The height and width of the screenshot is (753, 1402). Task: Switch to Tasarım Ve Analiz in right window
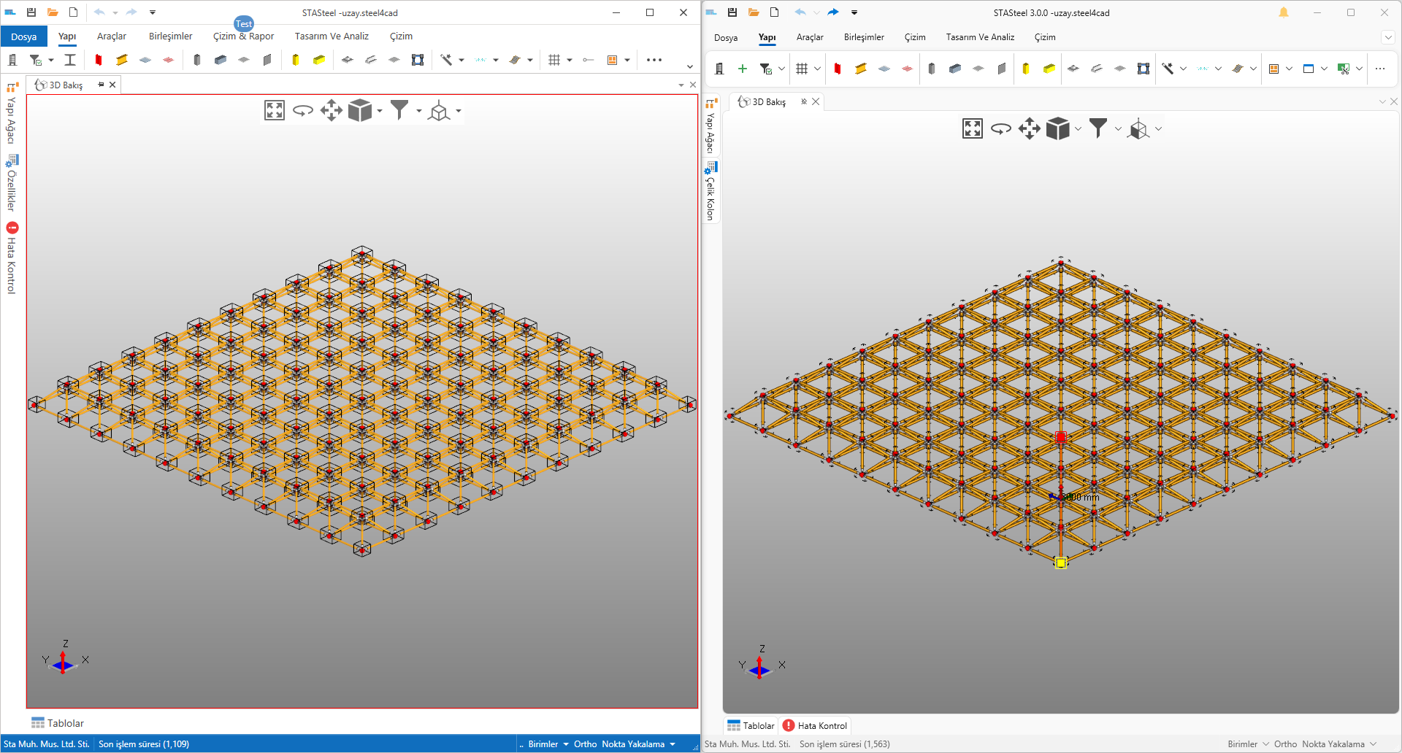coord(980,37)
